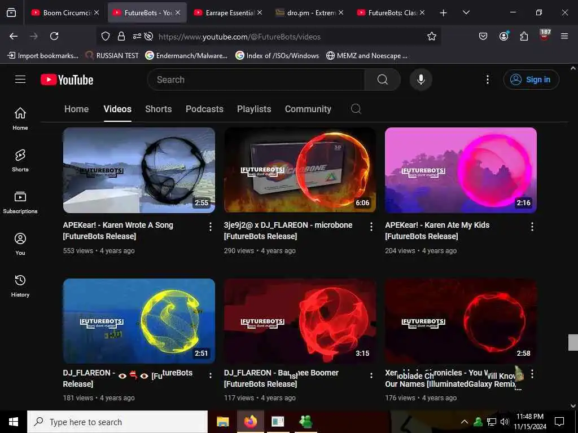Reload the page

(54, 36)
